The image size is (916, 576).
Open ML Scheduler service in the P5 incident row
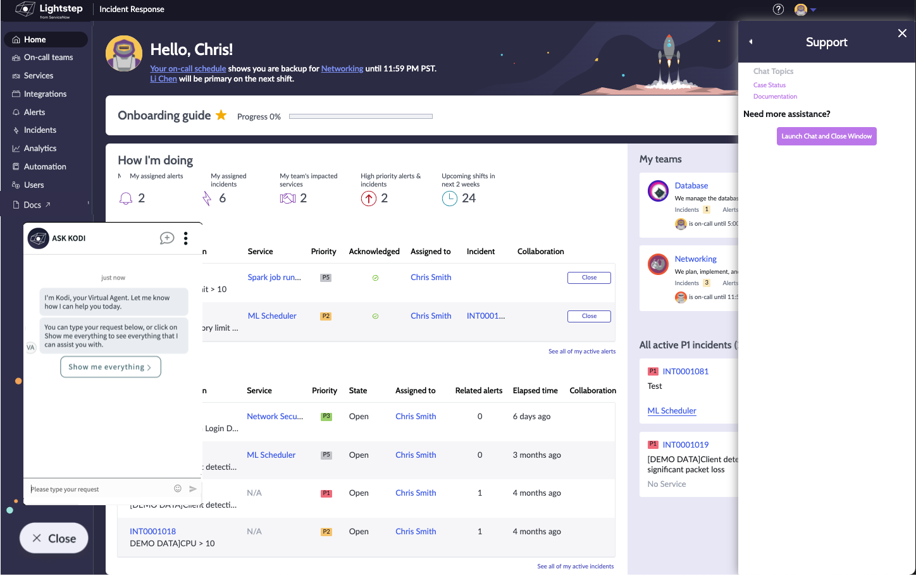click(x=271, y=455)
